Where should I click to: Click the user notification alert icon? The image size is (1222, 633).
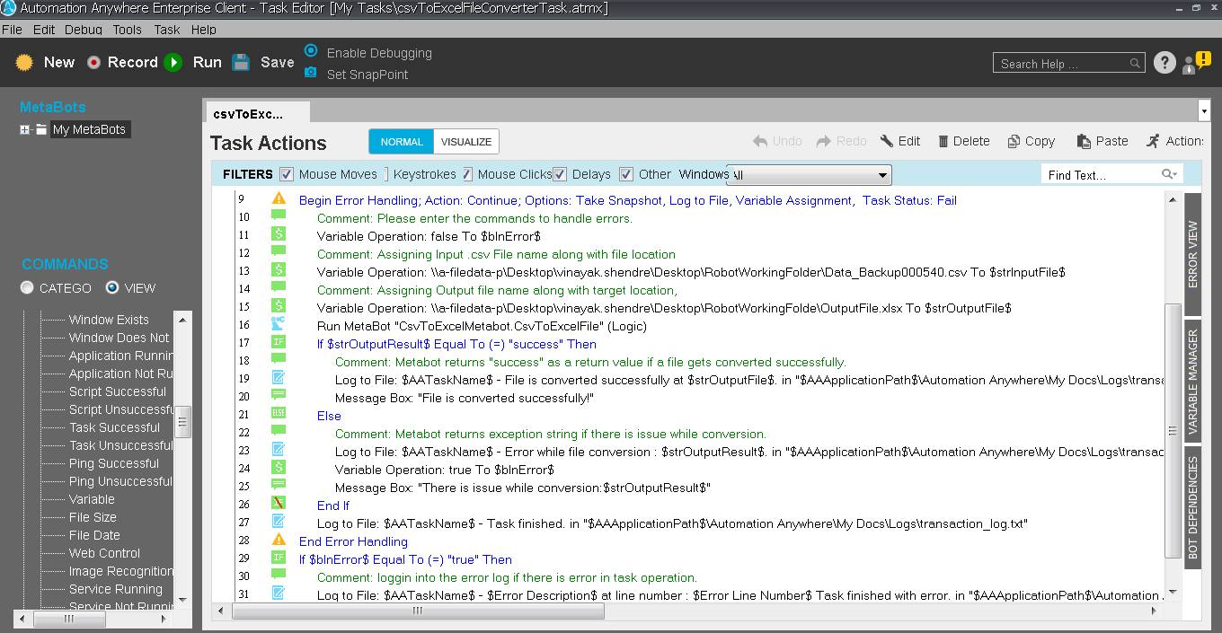point(1197,62)
